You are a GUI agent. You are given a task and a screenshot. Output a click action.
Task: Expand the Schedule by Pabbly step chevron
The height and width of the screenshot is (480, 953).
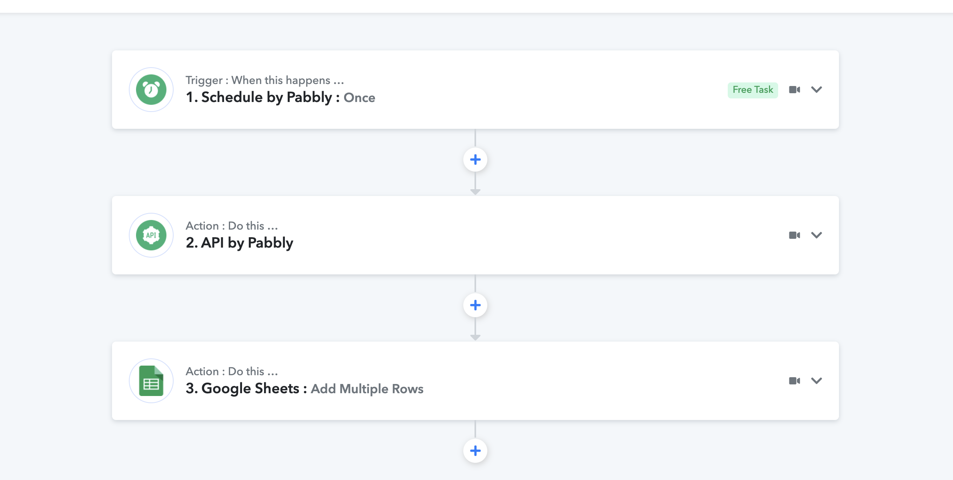click(817, 90)
